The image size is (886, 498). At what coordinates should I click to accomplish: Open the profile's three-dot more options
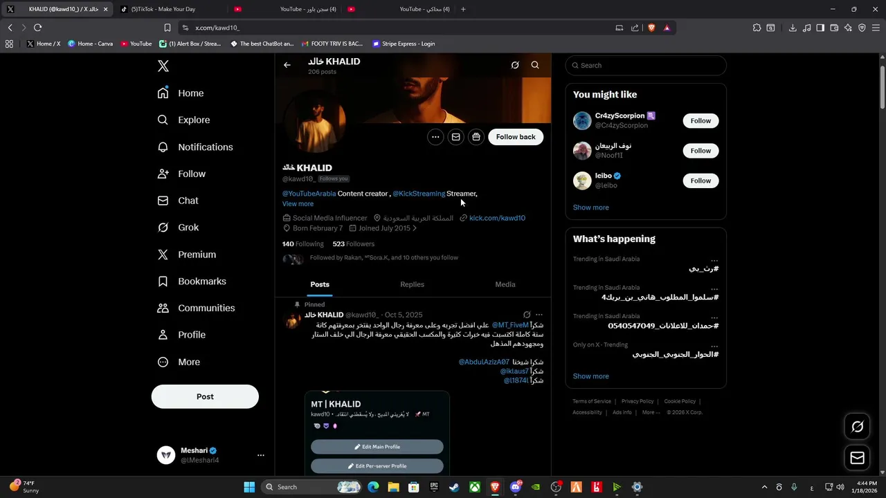(435, 137)
